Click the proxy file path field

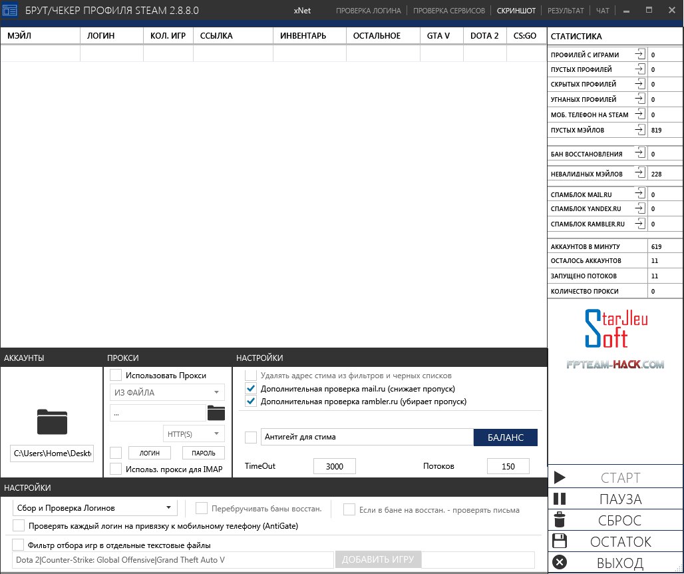click(x=158, y=413)
